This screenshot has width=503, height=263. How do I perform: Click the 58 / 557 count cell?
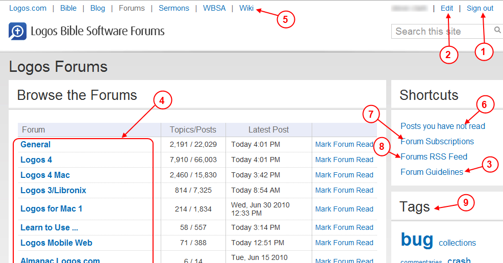[x=193, y=227]
